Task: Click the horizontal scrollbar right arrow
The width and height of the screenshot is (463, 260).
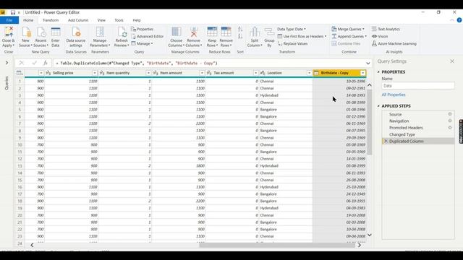Action: 360,245
